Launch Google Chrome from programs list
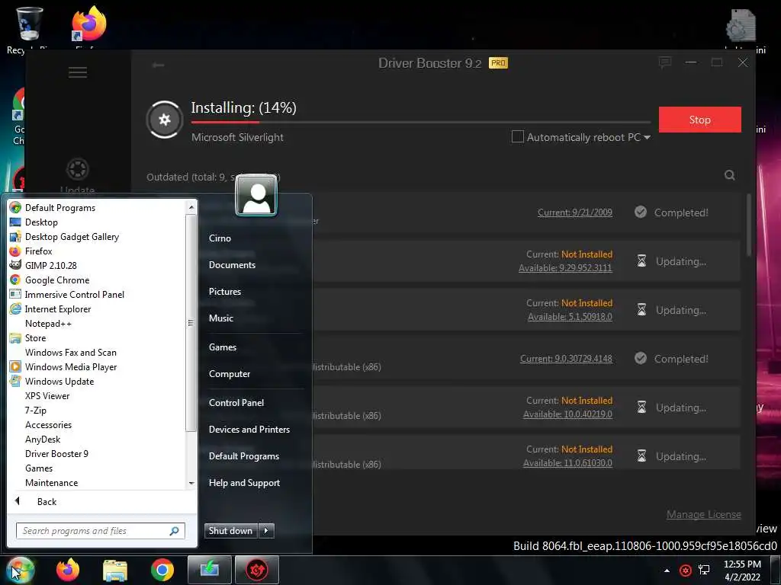 56,280
